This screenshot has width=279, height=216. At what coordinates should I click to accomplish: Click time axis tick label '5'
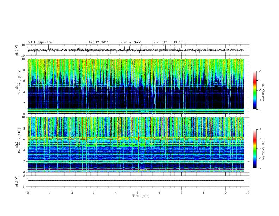pos(138,193)
